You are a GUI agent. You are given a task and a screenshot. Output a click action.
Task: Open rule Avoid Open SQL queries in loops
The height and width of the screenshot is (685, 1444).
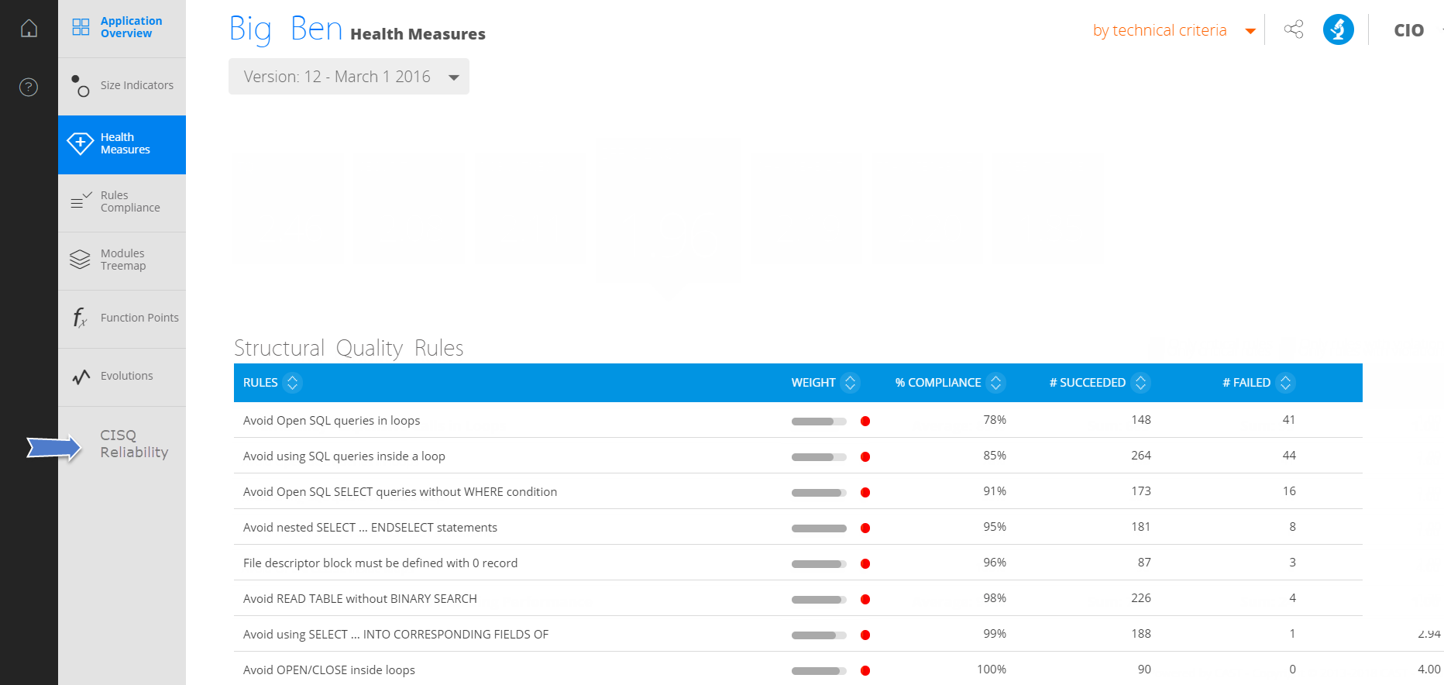pos(332,421)
